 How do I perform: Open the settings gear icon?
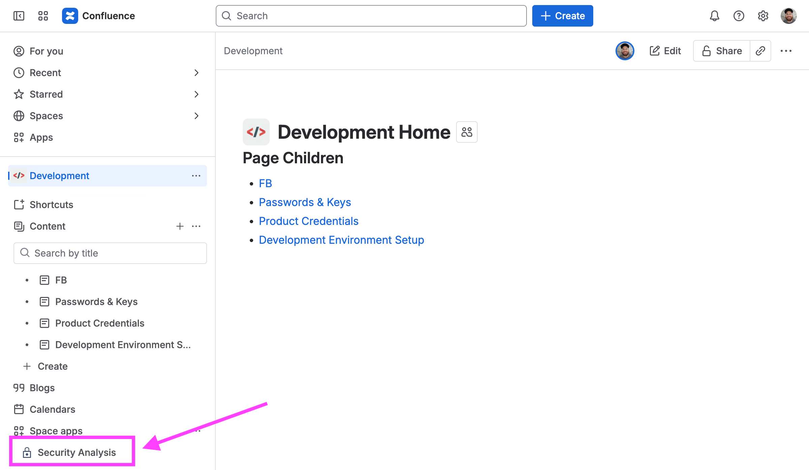coord(763,16)
